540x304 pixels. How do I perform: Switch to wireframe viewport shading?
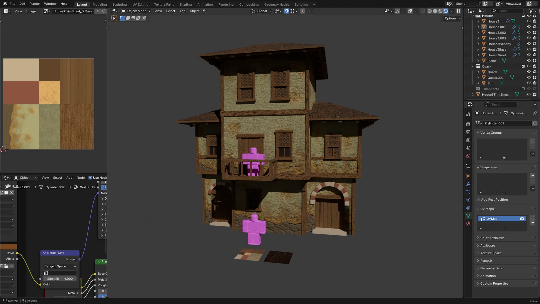[x=429, y=11]
